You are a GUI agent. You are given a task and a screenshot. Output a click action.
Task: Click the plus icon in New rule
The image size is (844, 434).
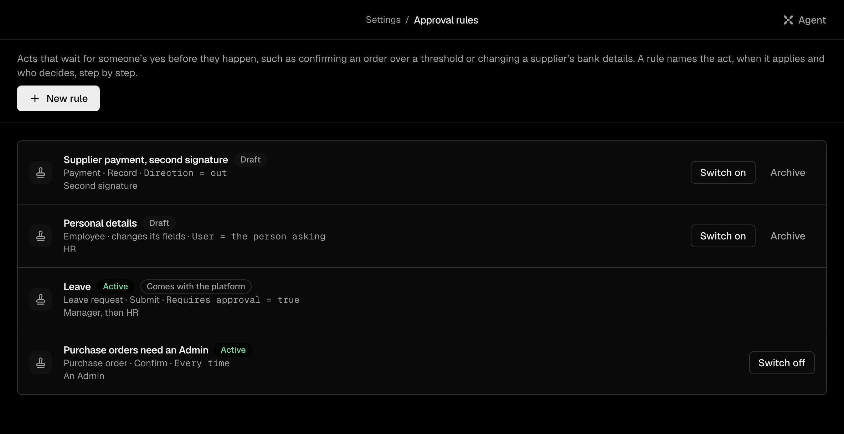coord(35,98)
